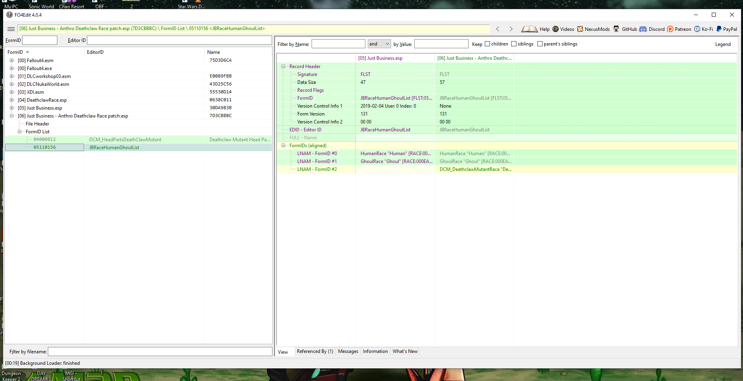
Task: Click DCM_DeathclawMutantRace value cell
Action: click(x=475, y=169)
